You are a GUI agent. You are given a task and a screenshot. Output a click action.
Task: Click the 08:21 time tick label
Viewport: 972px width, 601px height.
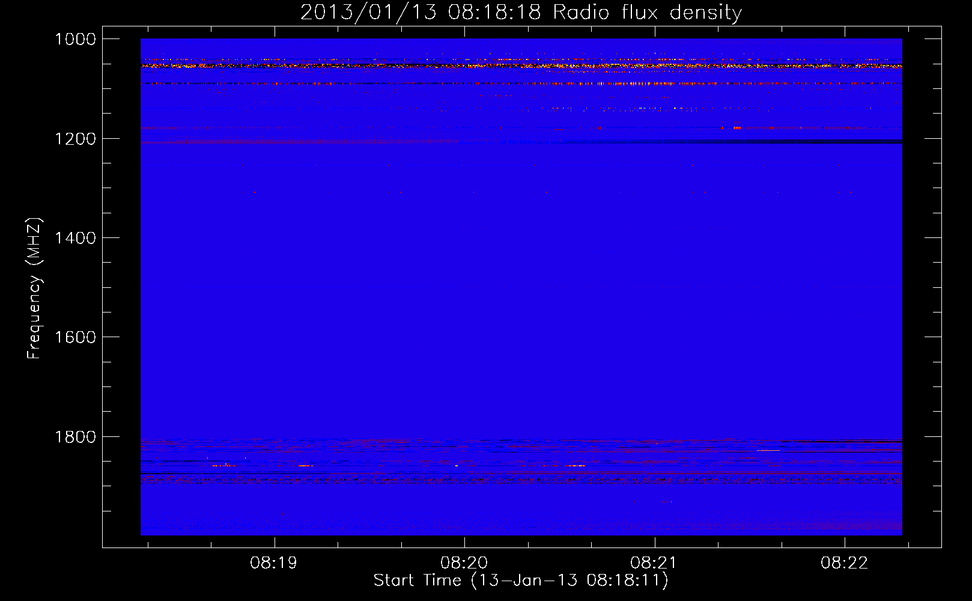(654, 563)
